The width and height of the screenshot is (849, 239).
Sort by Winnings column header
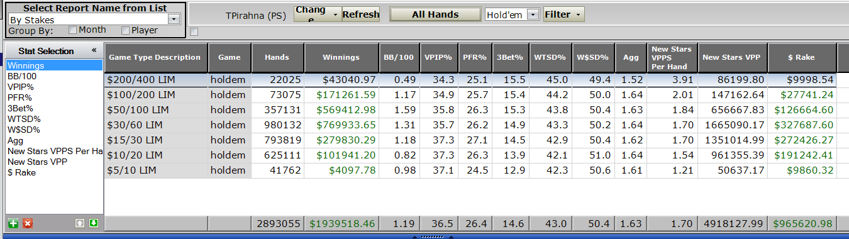[341, 57]
